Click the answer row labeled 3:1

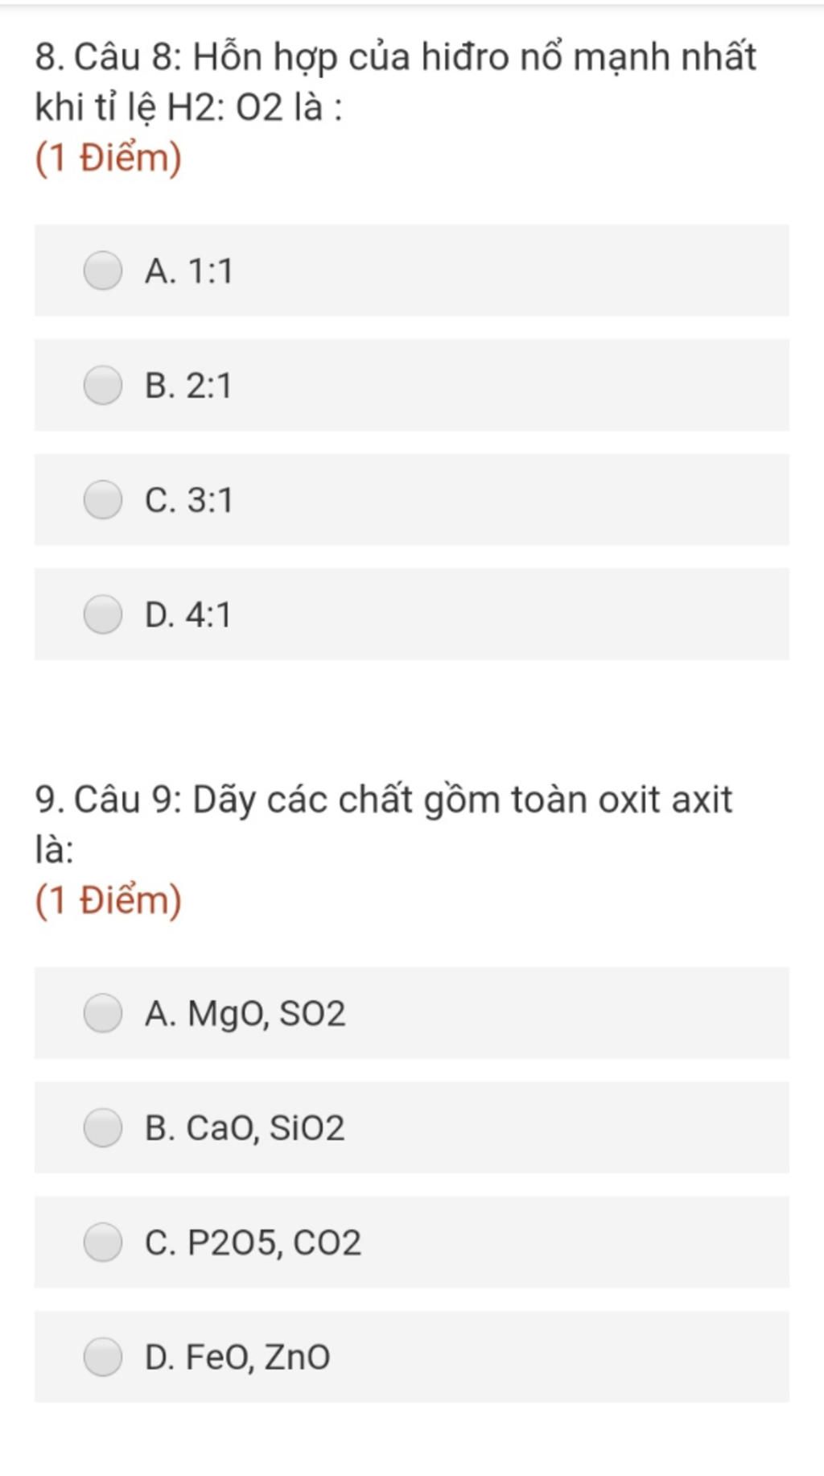[411, 499]
